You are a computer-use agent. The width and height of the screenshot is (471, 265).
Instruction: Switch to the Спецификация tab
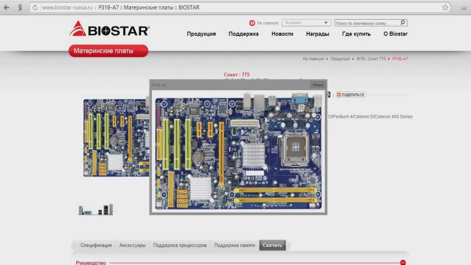pyautogui.click(x=96, y=245)
